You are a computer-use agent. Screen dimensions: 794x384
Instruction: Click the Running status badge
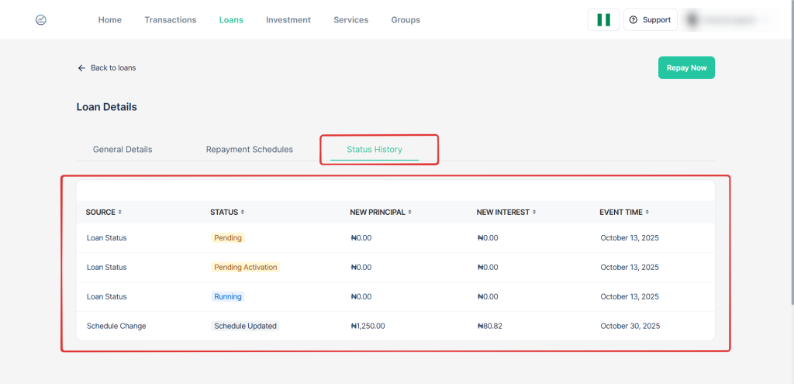click(228, 296)
